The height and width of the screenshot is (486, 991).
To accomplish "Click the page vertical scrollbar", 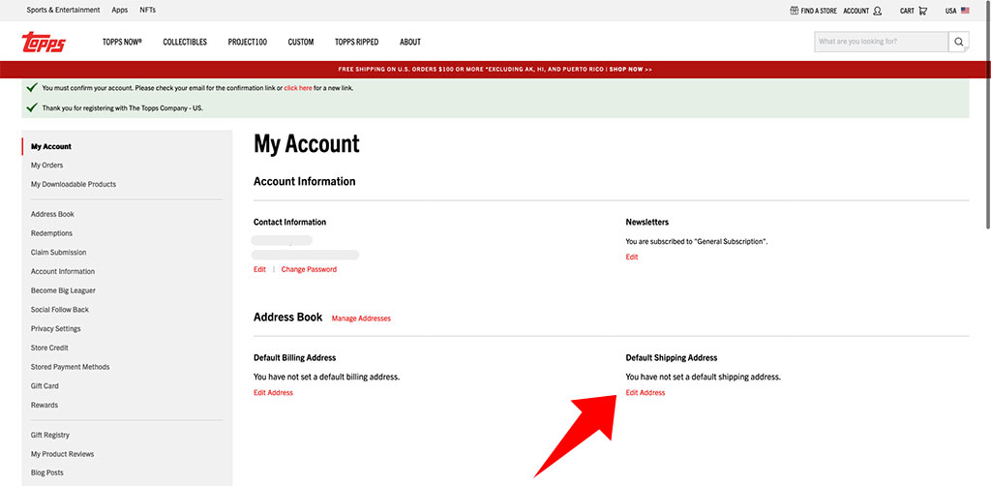I will point(987,114).
